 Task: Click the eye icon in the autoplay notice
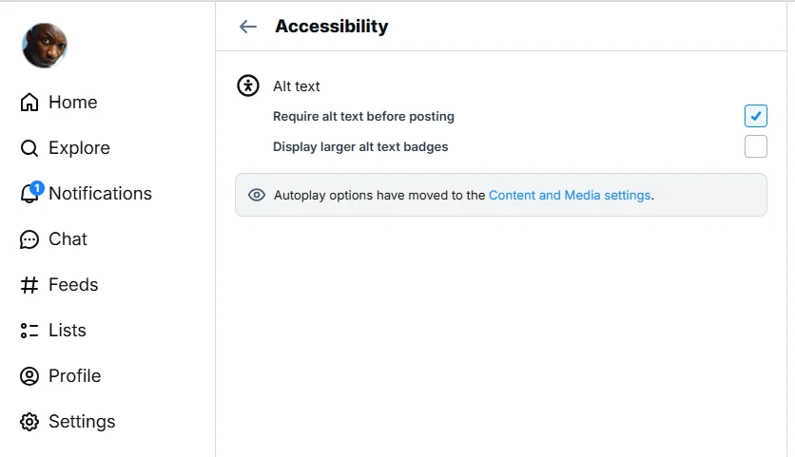click(257, 195)
